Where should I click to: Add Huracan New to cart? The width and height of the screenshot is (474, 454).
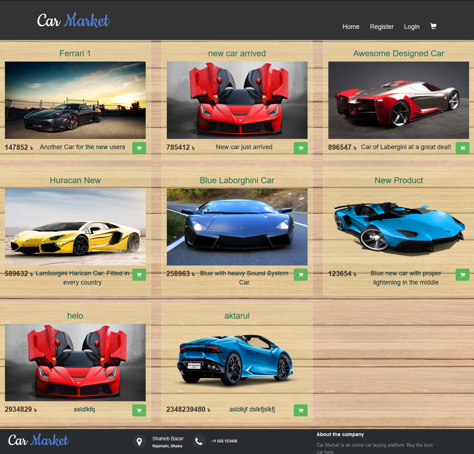coord(139,275)
